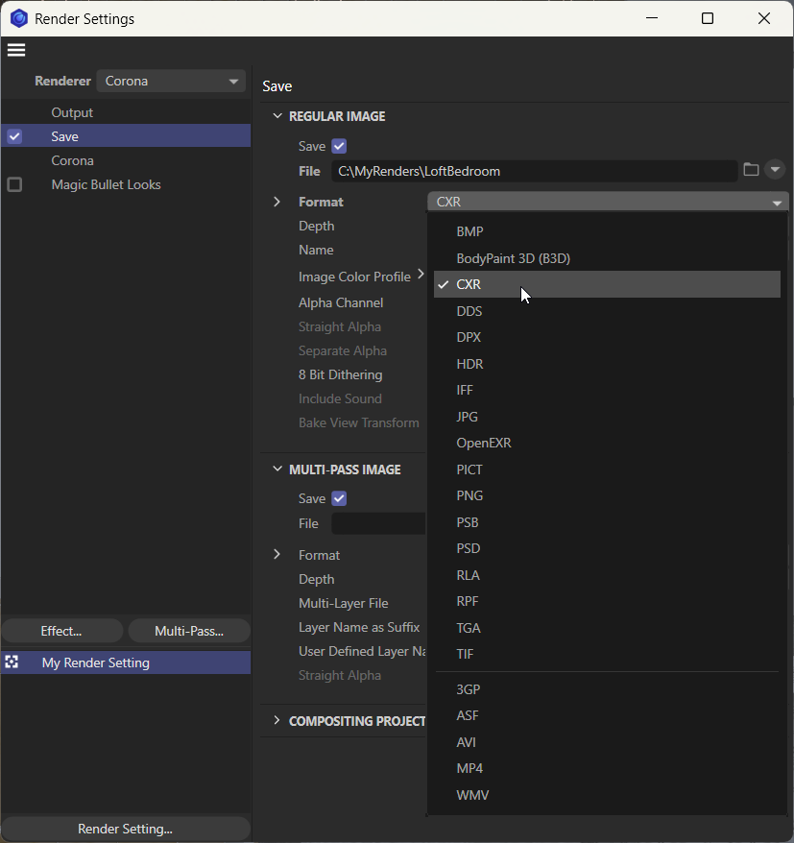Choose OpenEXR from the list
The width and height of the screenshot is (794, 843).
(x=607, y=443)
